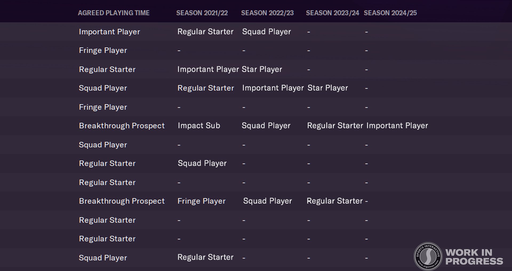
Task: Select Fringe Player under Season 2021/22
Action: coord(201,201)
